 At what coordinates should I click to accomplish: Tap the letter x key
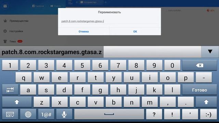click(x=60, y=102)
